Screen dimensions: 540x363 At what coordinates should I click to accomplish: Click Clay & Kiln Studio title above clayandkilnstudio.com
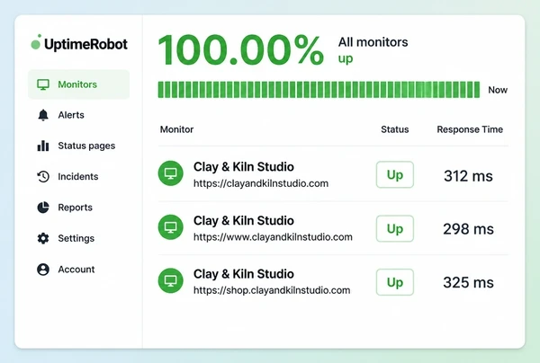pyautogui.click(x=244, y=167)
